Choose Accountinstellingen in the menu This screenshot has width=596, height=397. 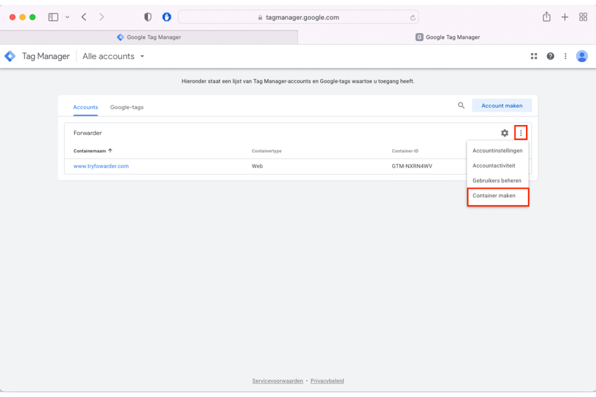497,151
